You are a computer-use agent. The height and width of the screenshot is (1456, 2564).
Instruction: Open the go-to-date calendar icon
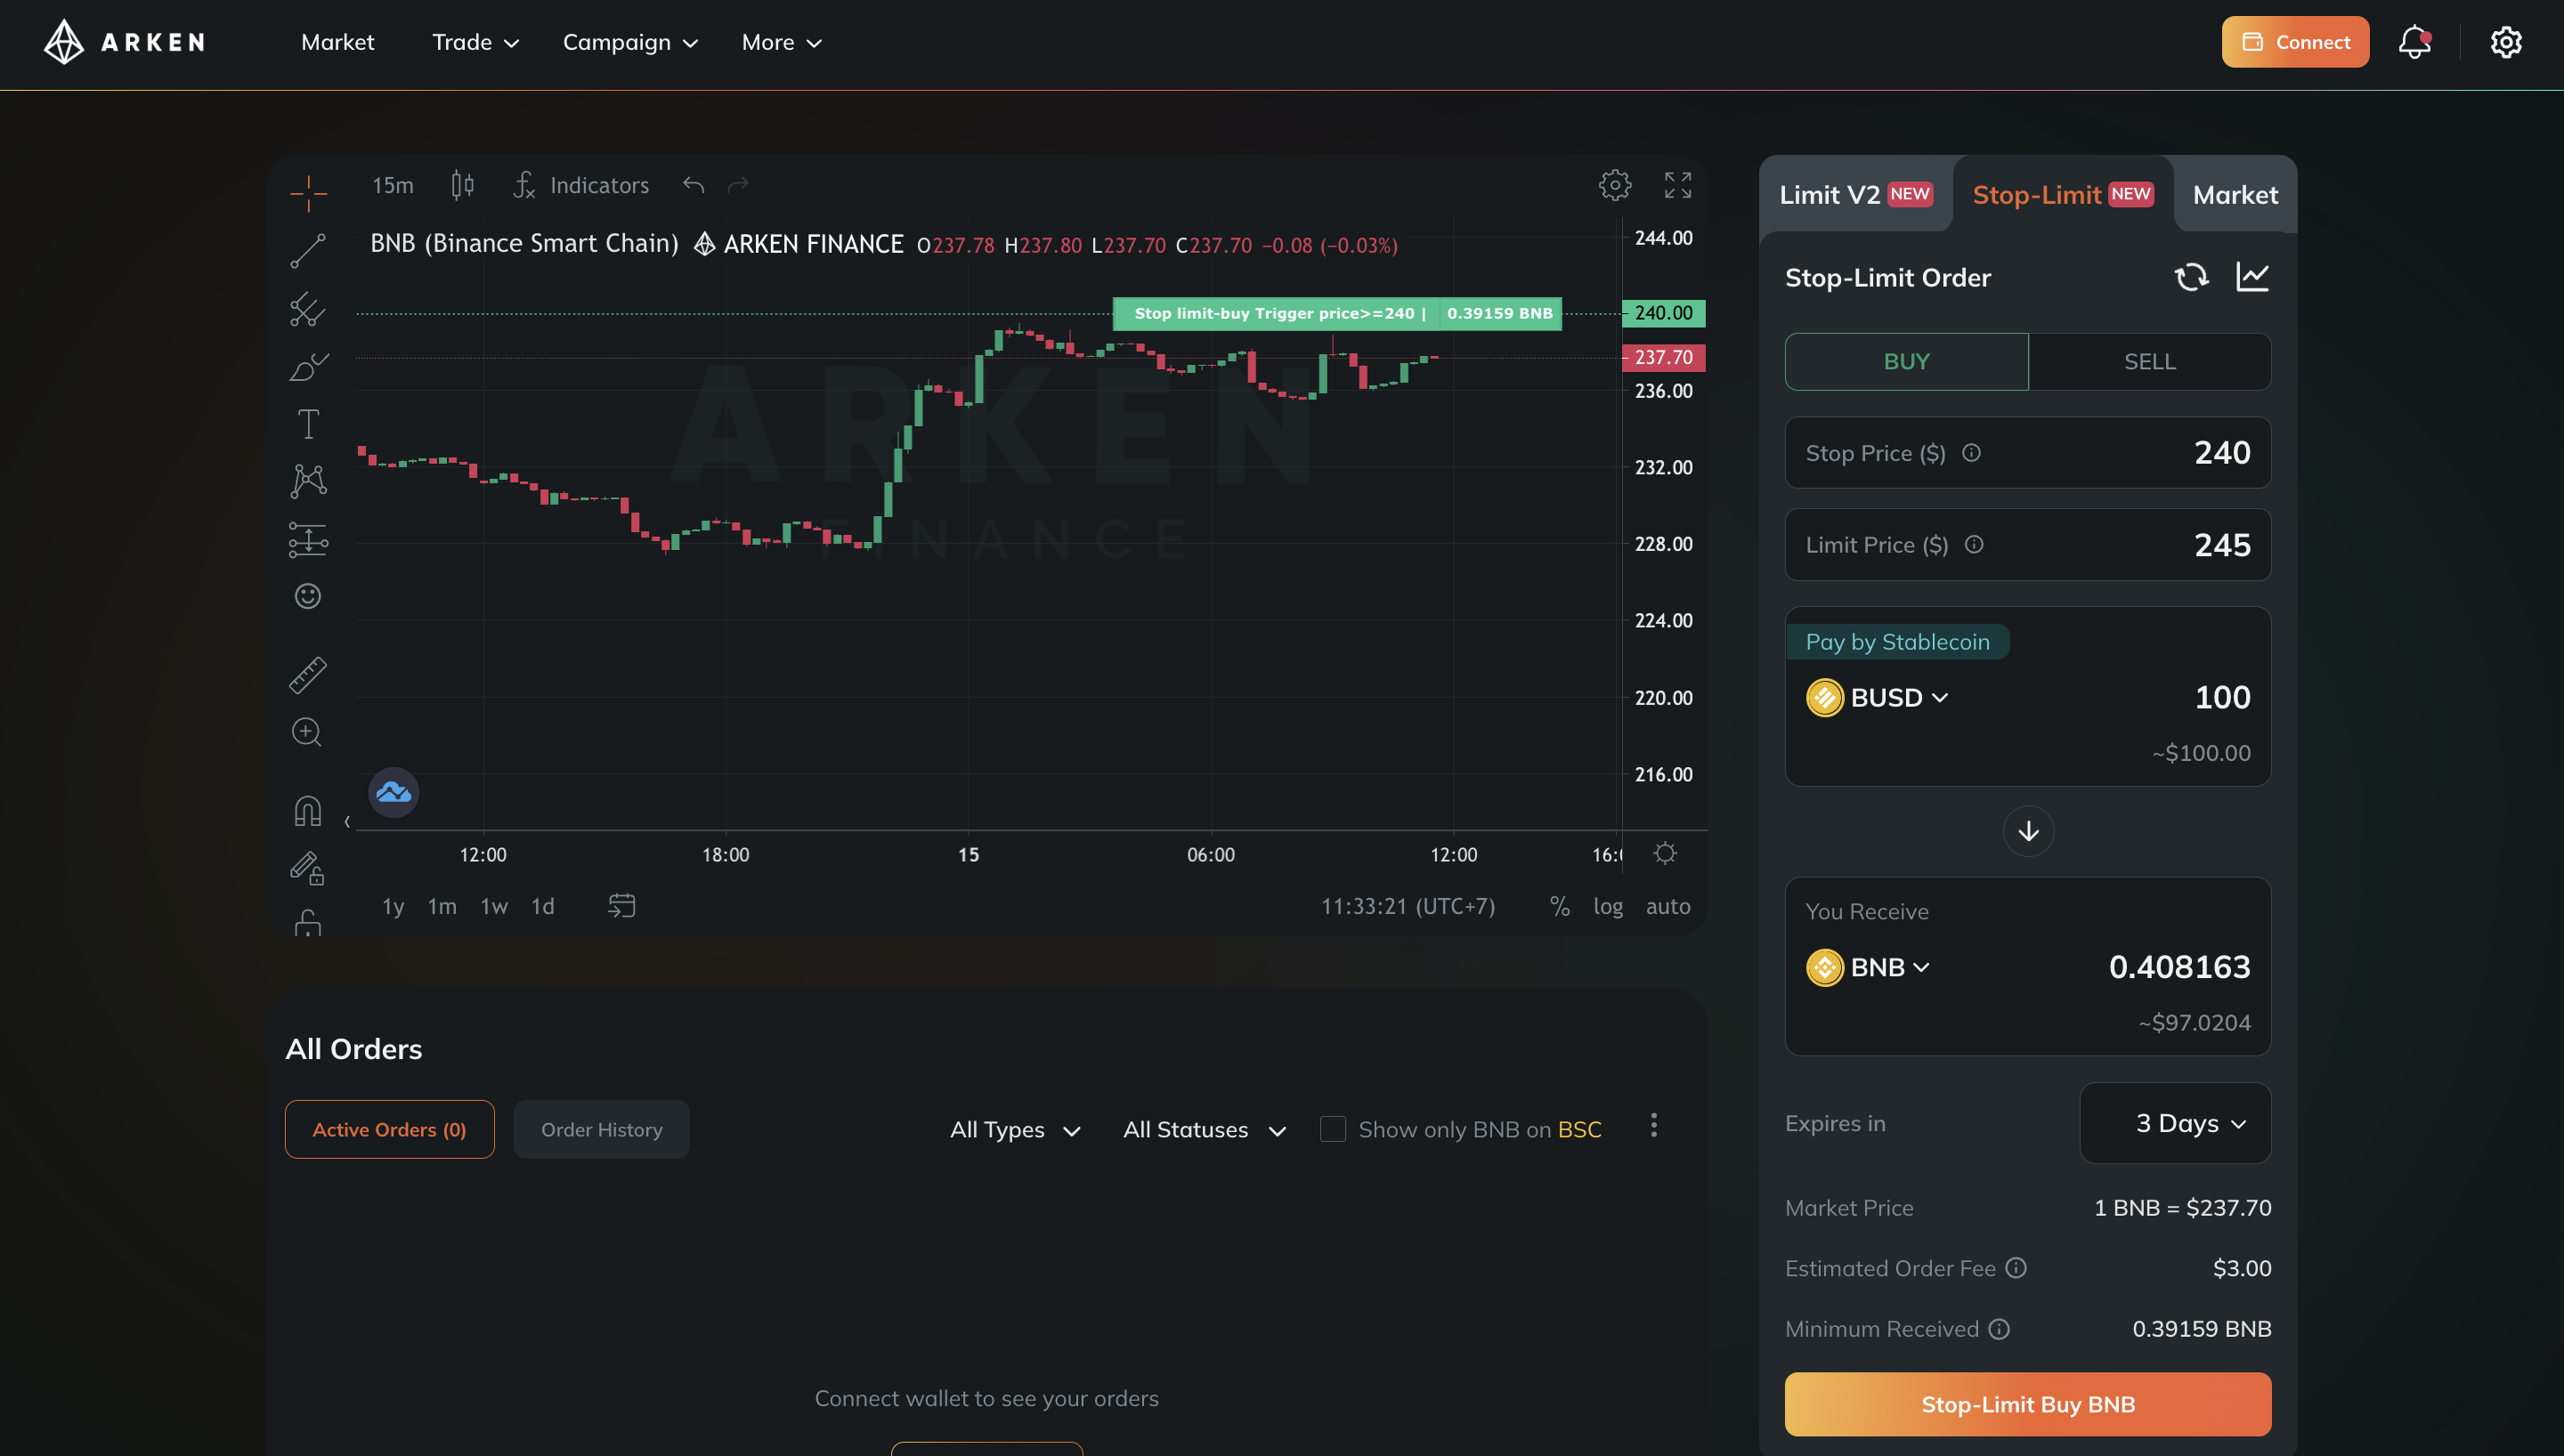[x=622, y=906]
